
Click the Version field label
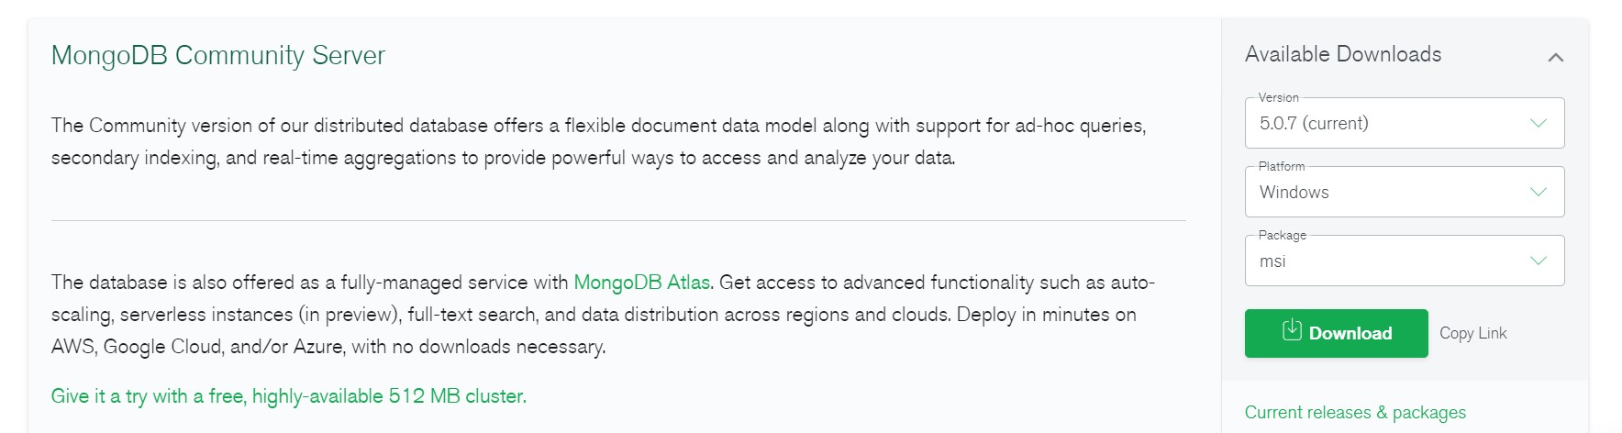pos(1278,97)
